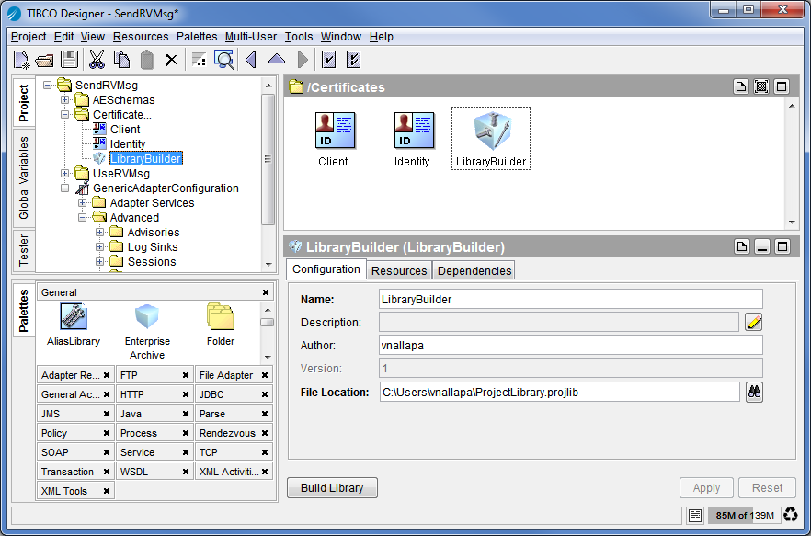Click the Build Library button
Image resolution: width=811 pixels, height=536 pixels.
point(332,488)
